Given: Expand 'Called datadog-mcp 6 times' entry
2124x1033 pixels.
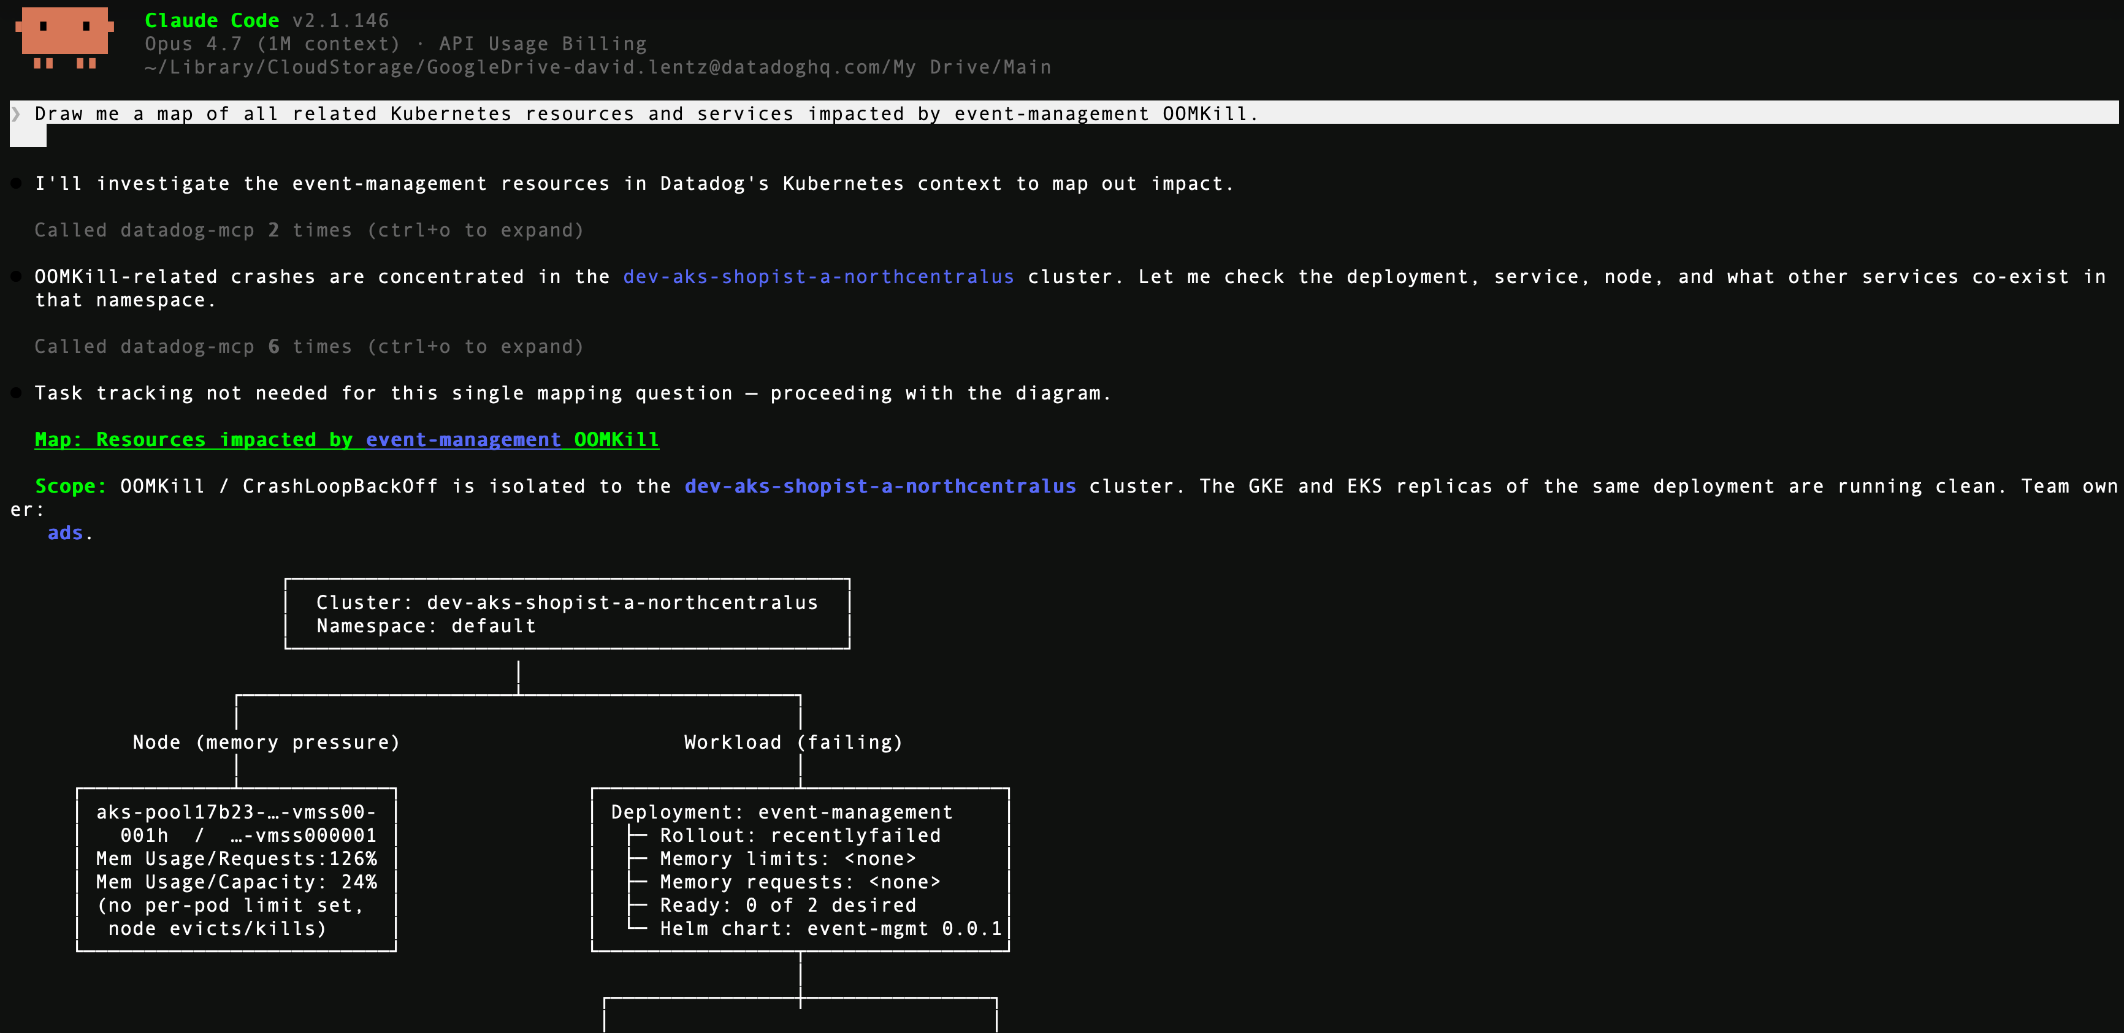Looking at the screenshot, I should pyautogui.click(x=309, y=347).
